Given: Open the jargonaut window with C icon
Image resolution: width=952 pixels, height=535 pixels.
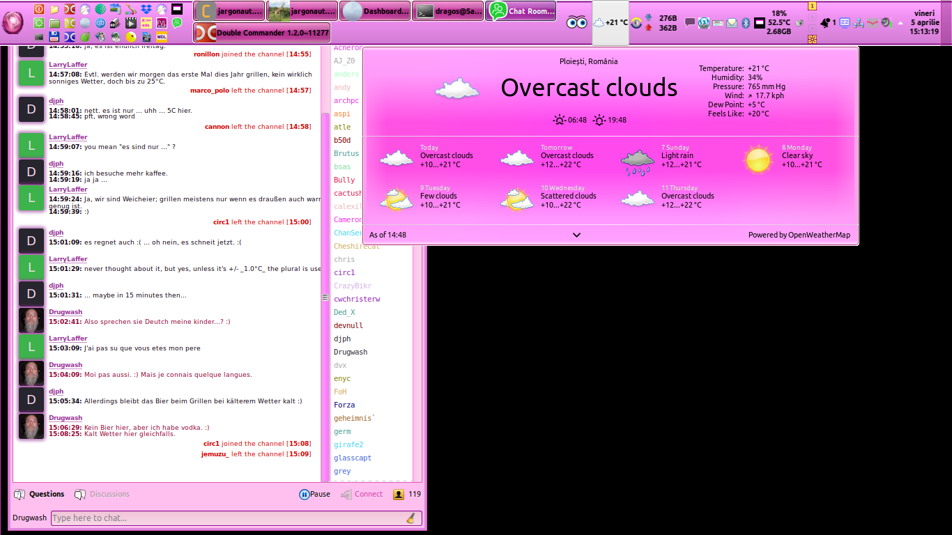Looking at the screenshot, I should tap(229, 11).
